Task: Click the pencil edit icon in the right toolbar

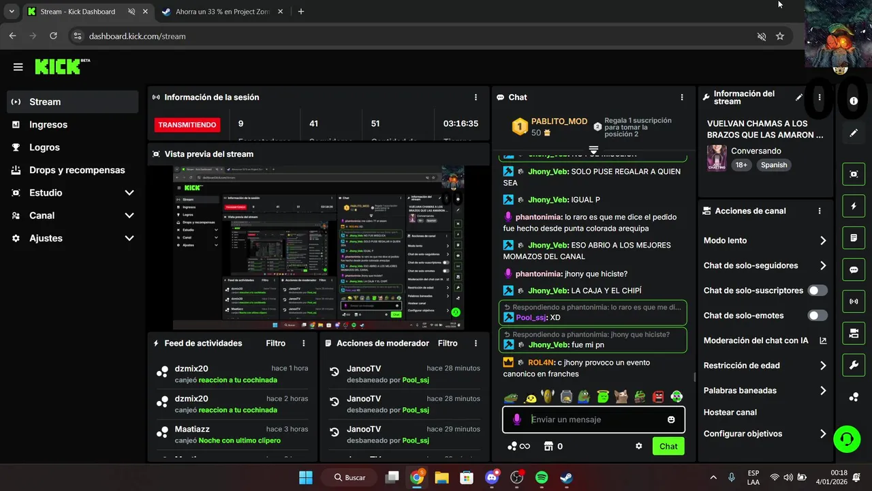Action: click(x=854, y=133)
